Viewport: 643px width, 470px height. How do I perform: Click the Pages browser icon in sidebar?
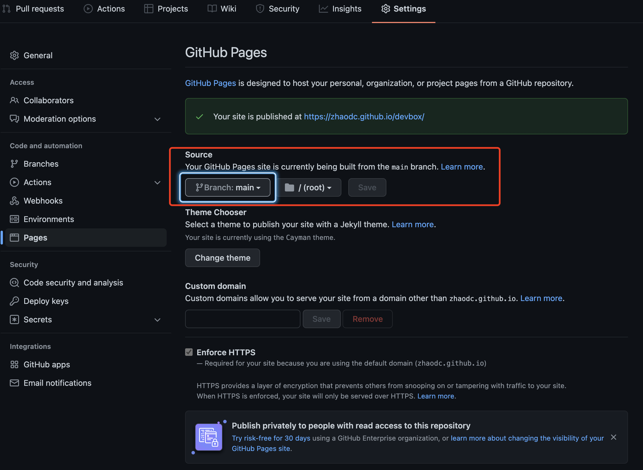click(14, 238)
